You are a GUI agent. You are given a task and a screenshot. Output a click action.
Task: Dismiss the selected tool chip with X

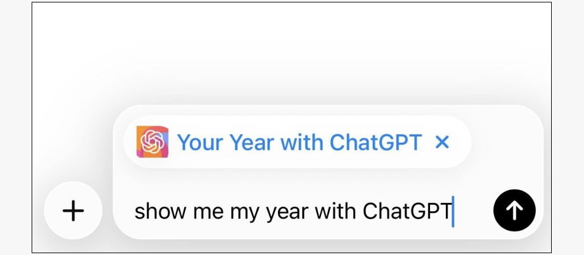(442, 143)
